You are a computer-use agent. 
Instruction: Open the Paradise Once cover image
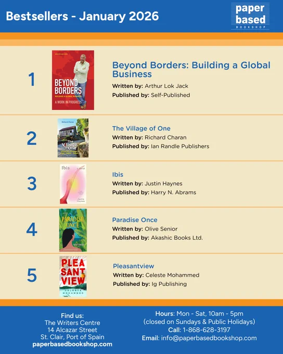[73, 230]
